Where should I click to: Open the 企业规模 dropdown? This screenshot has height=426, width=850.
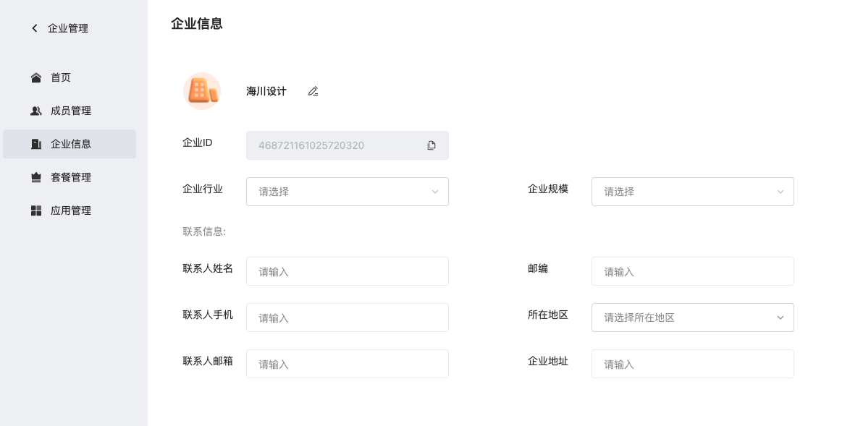coord(693,192)
